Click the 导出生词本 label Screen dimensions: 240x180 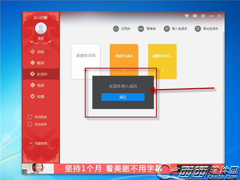click(x=211, y=29)
